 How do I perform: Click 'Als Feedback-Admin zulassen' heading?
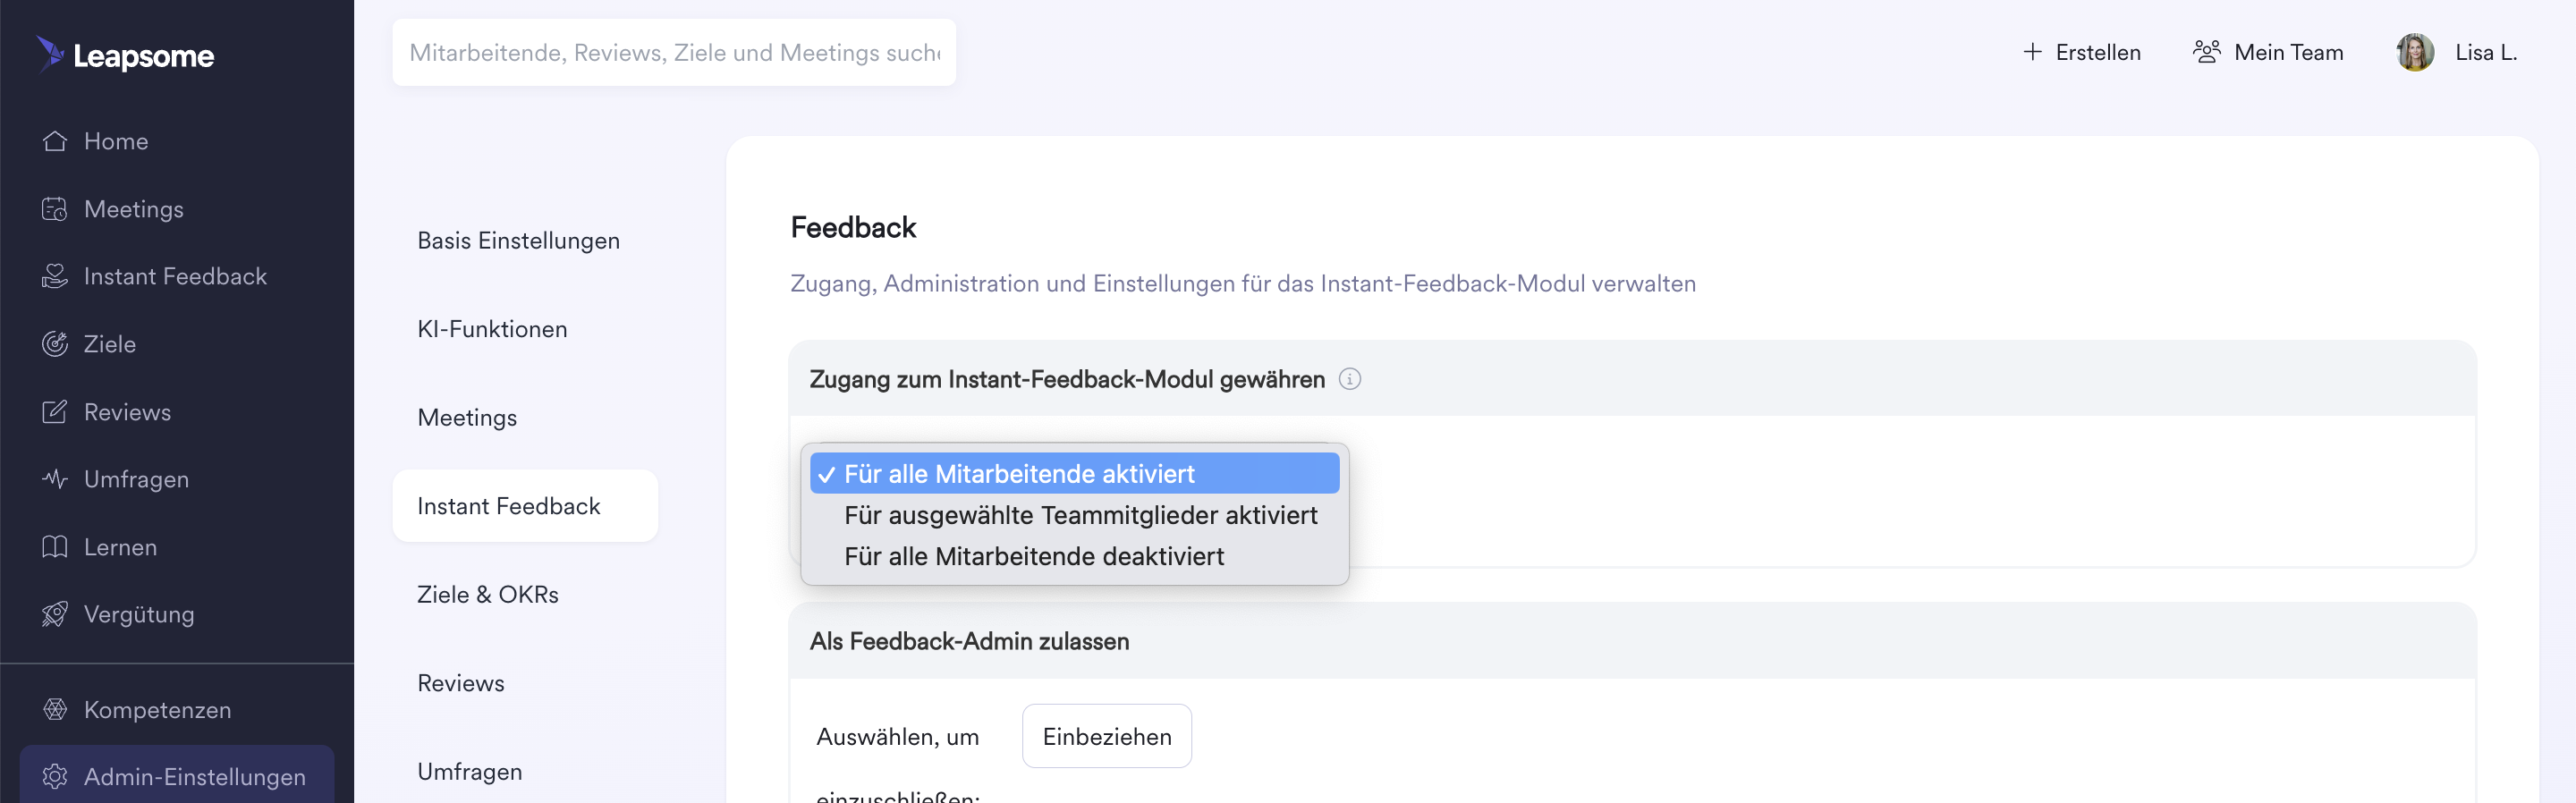coord(969,641)
